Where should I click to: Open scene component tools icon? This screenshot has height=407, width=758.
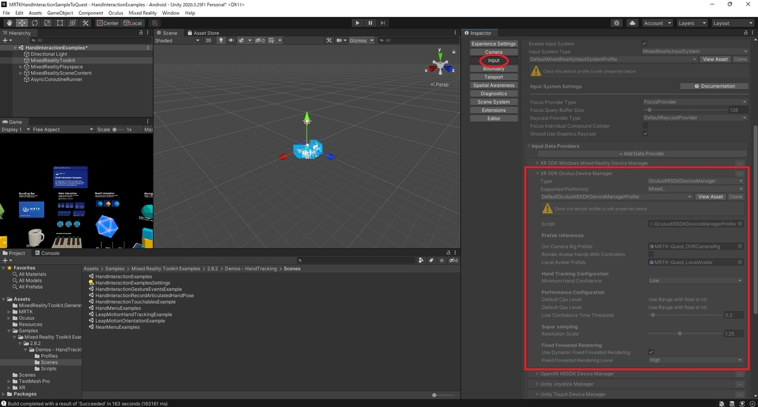point(328,40)
